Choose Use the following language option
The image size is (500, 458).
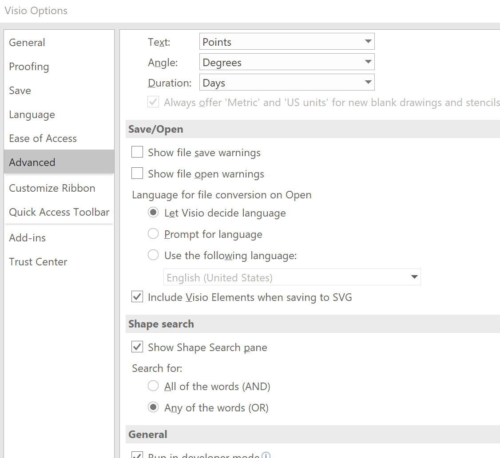[153, 256]
